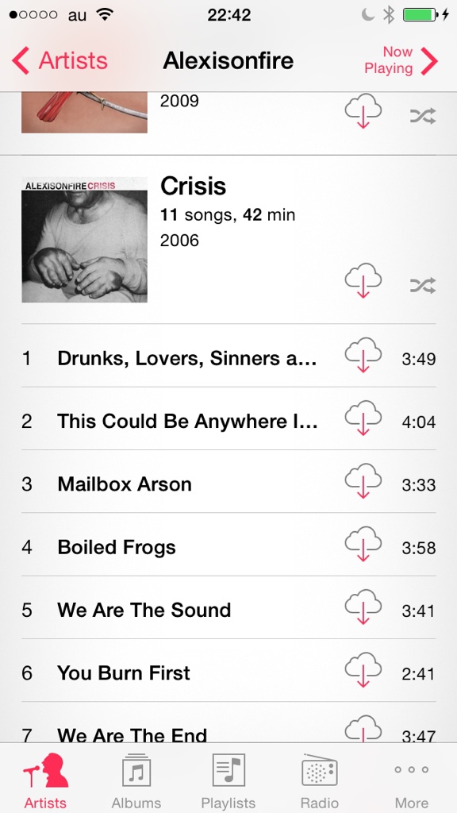The height and width of the screenshot is (813, 457).
Task: Download You Burn First from cloud
Action: point(363,669)
